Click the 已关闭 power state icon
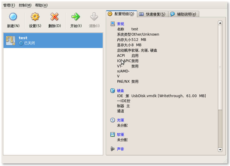 [x=21, y=43]
